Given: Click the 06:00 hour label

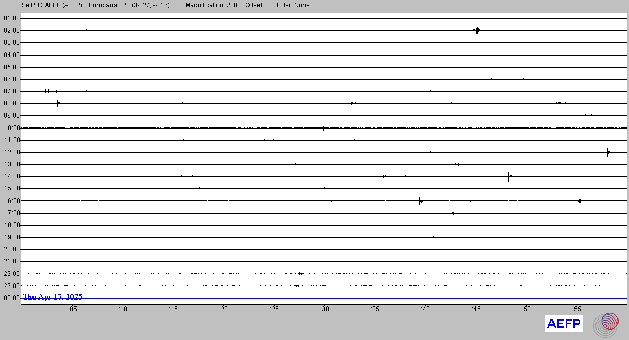Looking at the screenshot, I should [x=11, y=79].
